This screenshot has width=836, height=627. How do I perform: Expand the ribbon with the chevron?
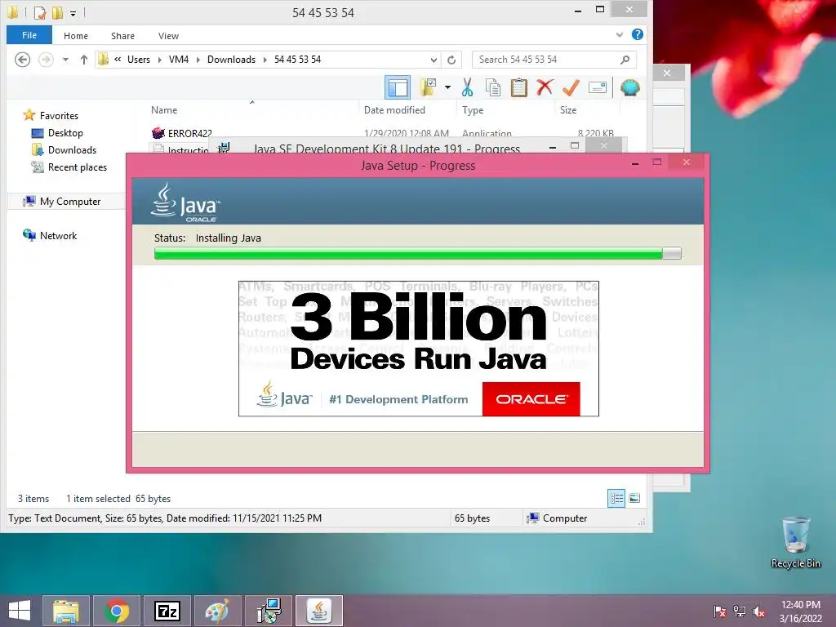pos(619,34)
